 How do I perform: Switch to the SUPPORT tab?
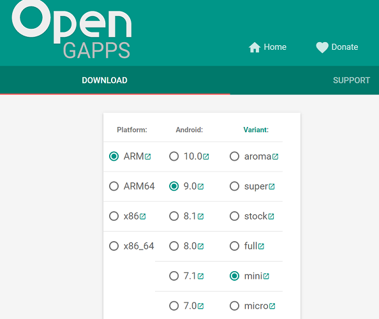(x=352, y=80)
